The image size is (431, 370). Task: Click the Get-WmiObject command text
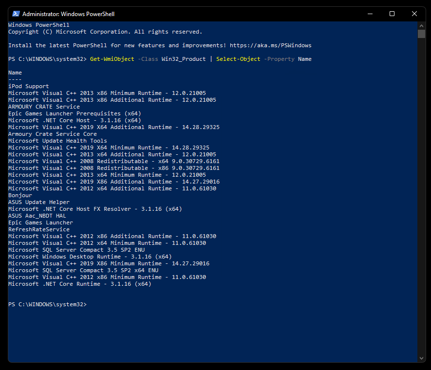[112, 59]
